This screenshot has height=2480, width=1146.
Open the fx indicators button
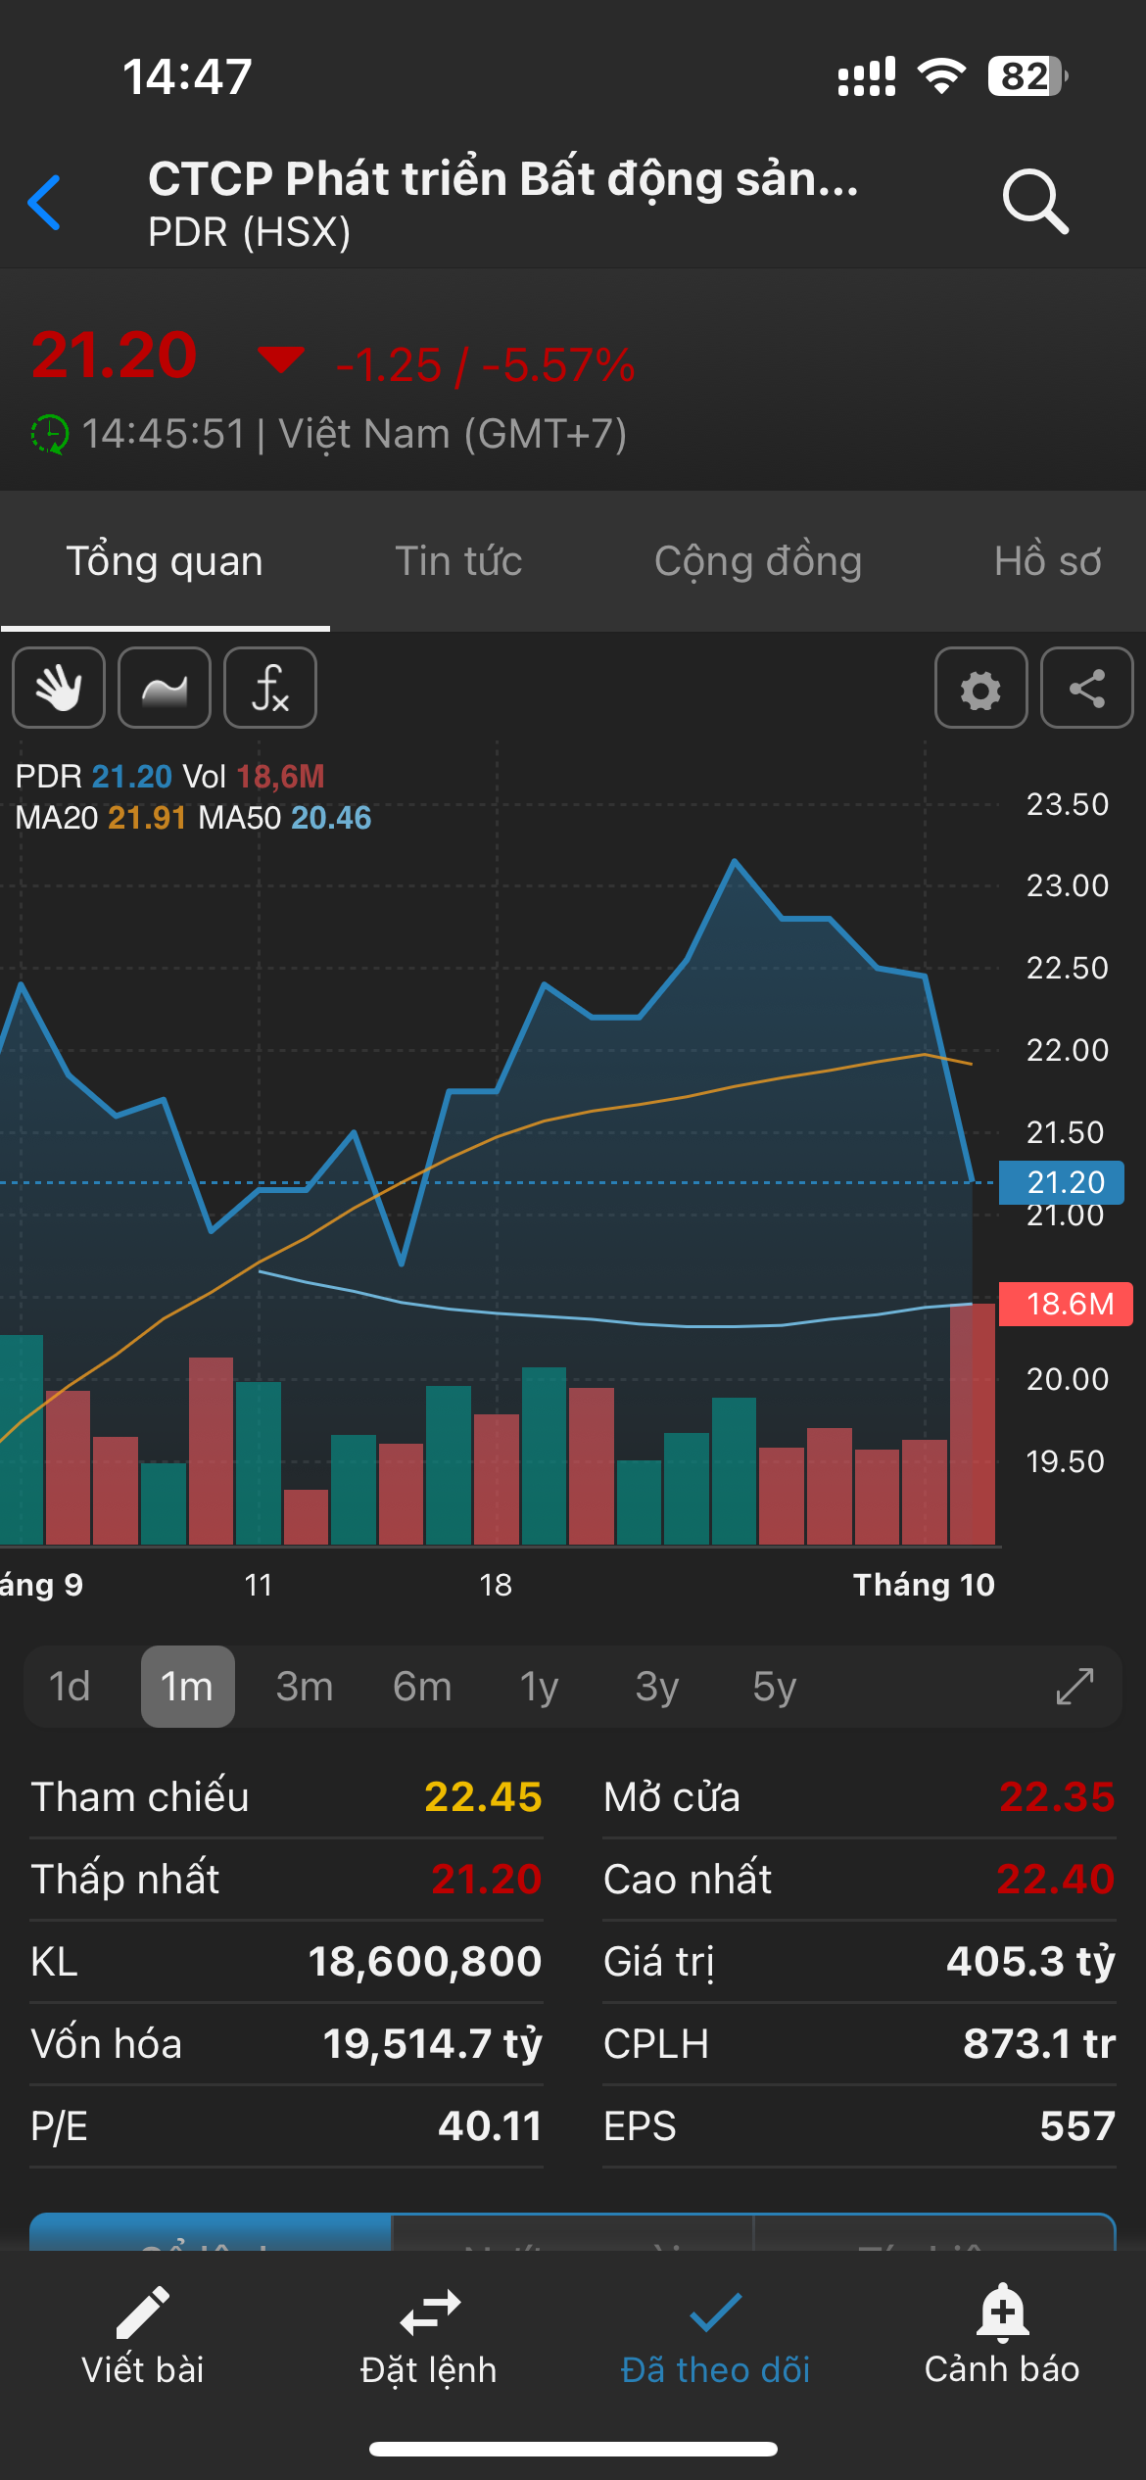[270, 688]
